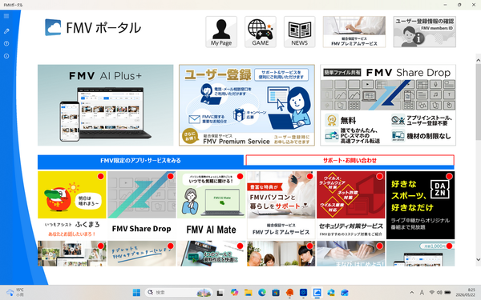
Task: Open My Page
Action: pos(221,32)
